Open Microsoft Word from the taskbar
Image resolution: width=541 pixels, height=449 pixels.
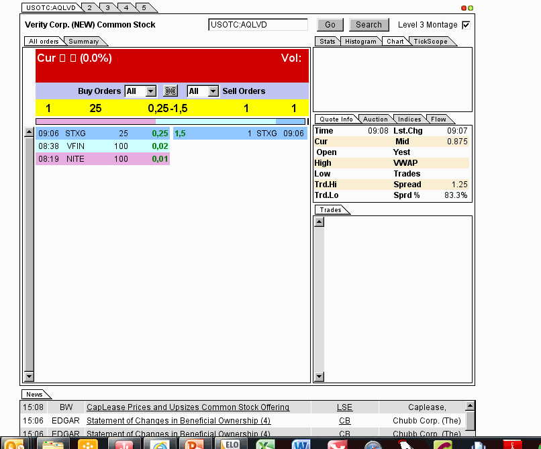pos(301,444)
